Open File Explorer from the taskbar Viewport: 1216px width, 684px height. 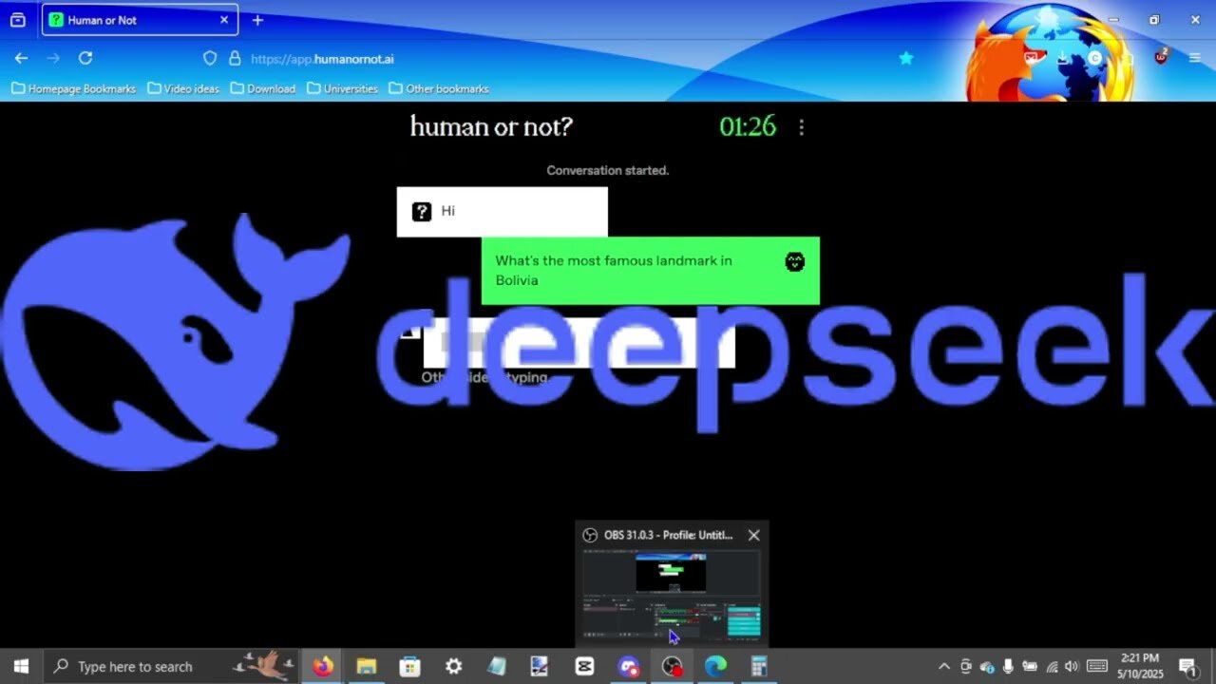click(x=367, y=666)
